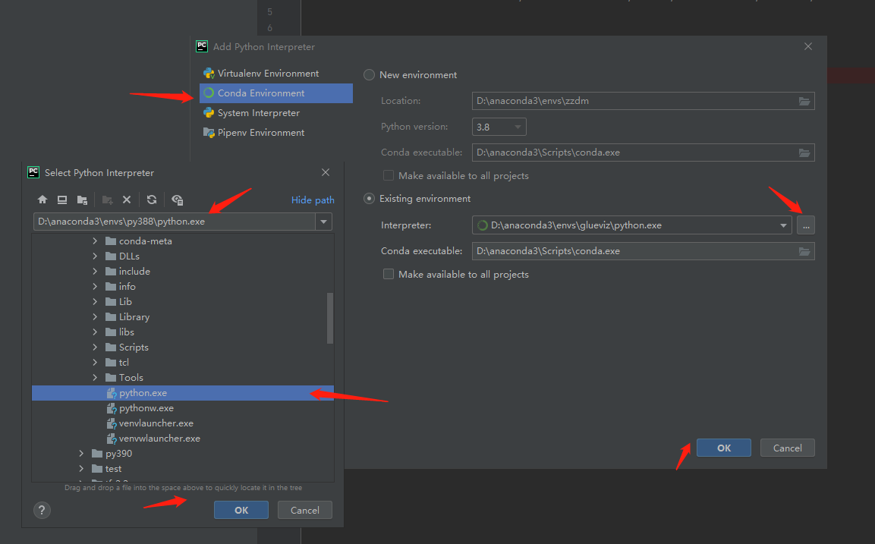The height and width of the screenshot is (544, 875).
Task: Select venvwlauncher.exe file
Action: (x=183, y=439)
